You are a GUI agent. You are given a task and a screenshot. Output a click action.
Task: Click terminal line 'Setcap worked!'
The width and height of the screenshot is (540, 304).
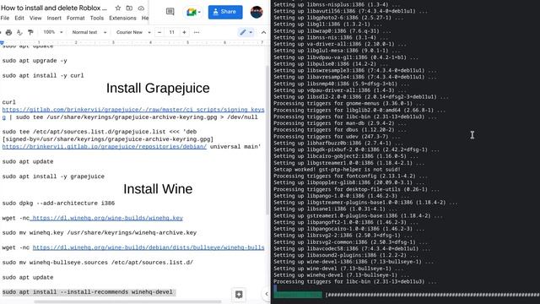pyautogui.click(x=337, y=170)
